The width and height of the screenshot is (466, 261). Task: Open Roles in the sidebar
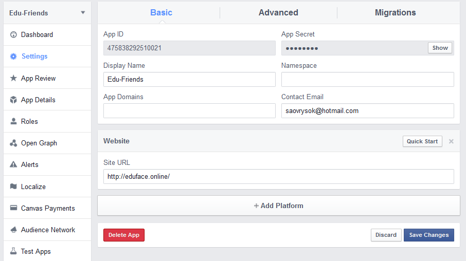47,121
